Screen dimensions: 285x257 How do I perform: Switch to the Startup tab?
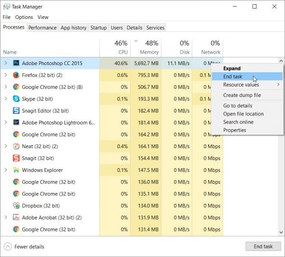pos(98,28)
